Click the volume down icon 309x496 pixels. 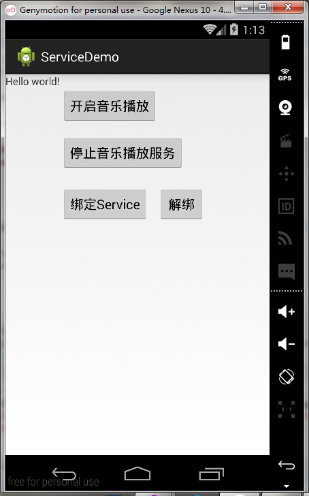pos(287,344)
